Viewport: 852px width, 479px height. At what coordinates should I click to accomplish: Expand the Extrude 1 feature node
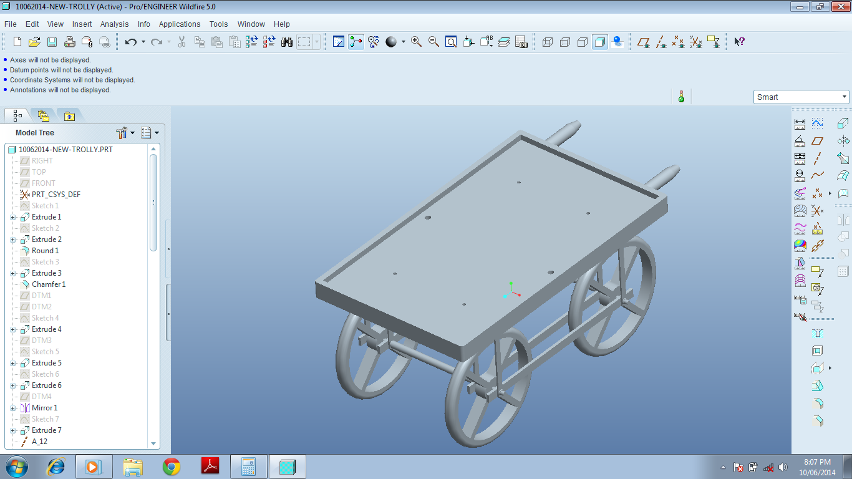tap(13, 217)
